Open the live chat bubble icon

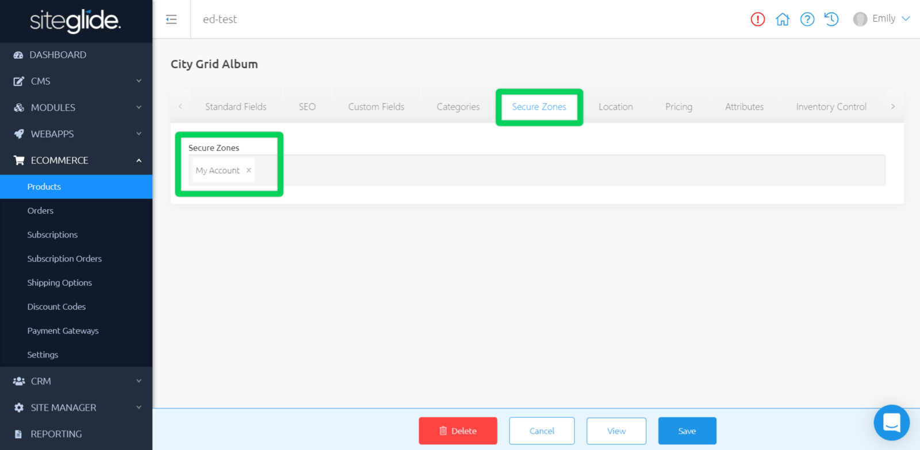point(891,423)
